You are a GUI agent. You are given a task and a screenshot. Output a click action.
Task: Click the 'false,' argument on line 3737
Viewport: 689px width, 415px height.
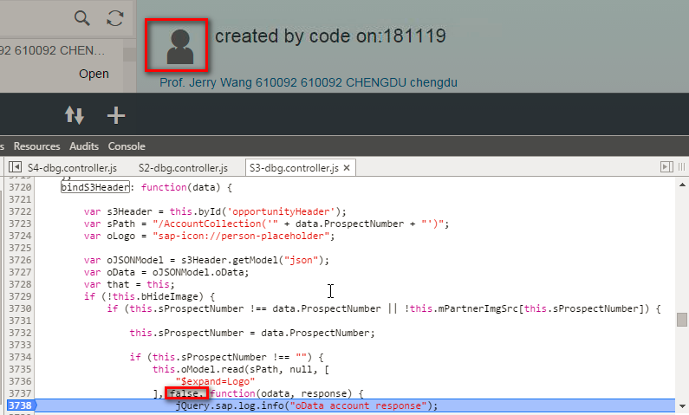(186, 393)
